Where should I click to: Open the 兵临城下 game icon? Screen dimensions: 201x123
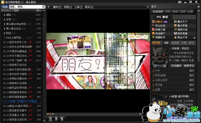(x=153, y=34)
